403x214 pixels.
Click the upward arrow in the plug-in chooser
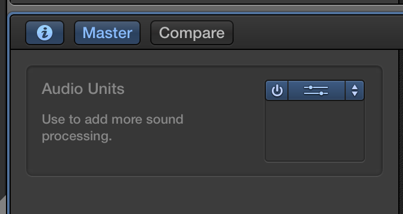[355, 87]
